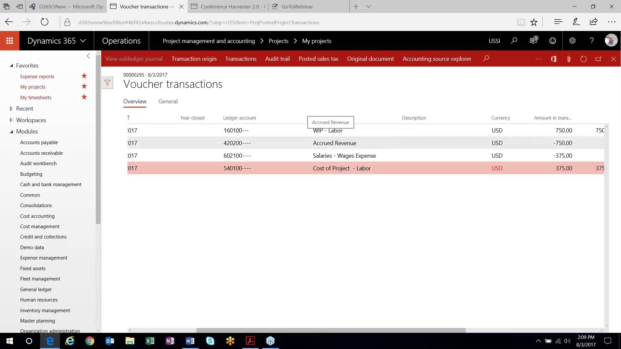Launch Excel from the Windows taskbar
This screenshot has width=621, height=349.
150,341
